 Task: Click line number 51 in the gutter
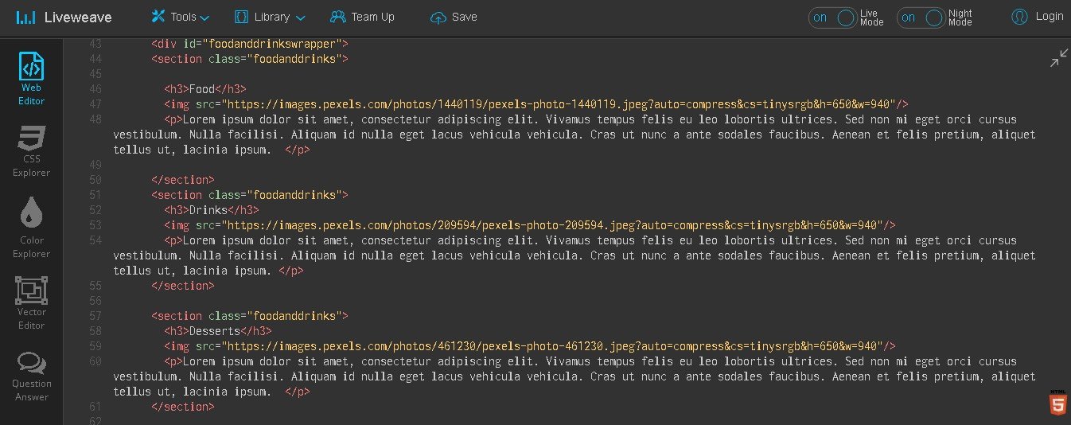[x=95, y=195]
